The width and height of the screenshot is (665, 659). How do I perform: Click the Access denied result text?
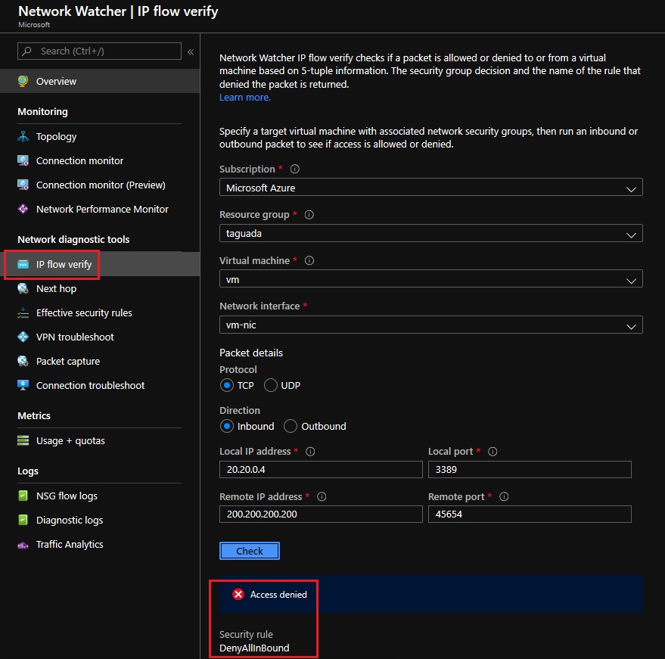(x=278, y=595)
